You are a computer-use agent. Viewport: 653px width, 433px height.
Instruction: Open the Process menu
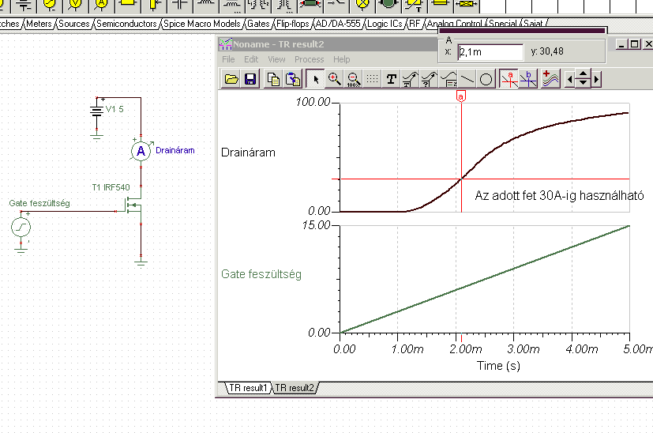[x=309, y=59]
